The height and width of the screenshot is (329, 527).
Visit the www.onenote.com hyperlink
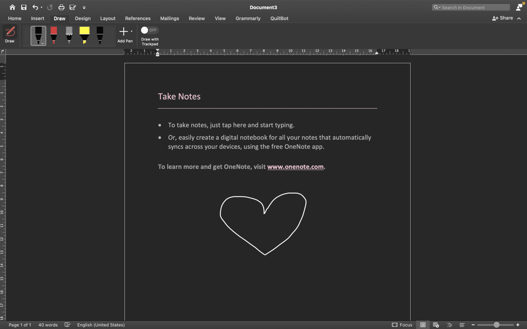coord(295,167)
